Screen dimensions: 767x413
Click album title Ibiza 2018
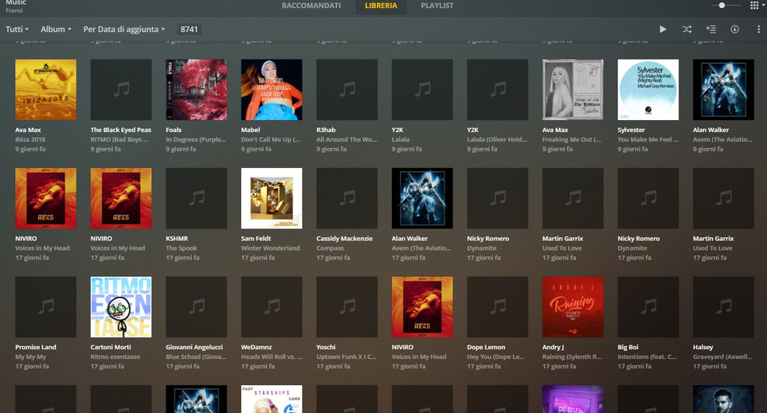point(30,140)
